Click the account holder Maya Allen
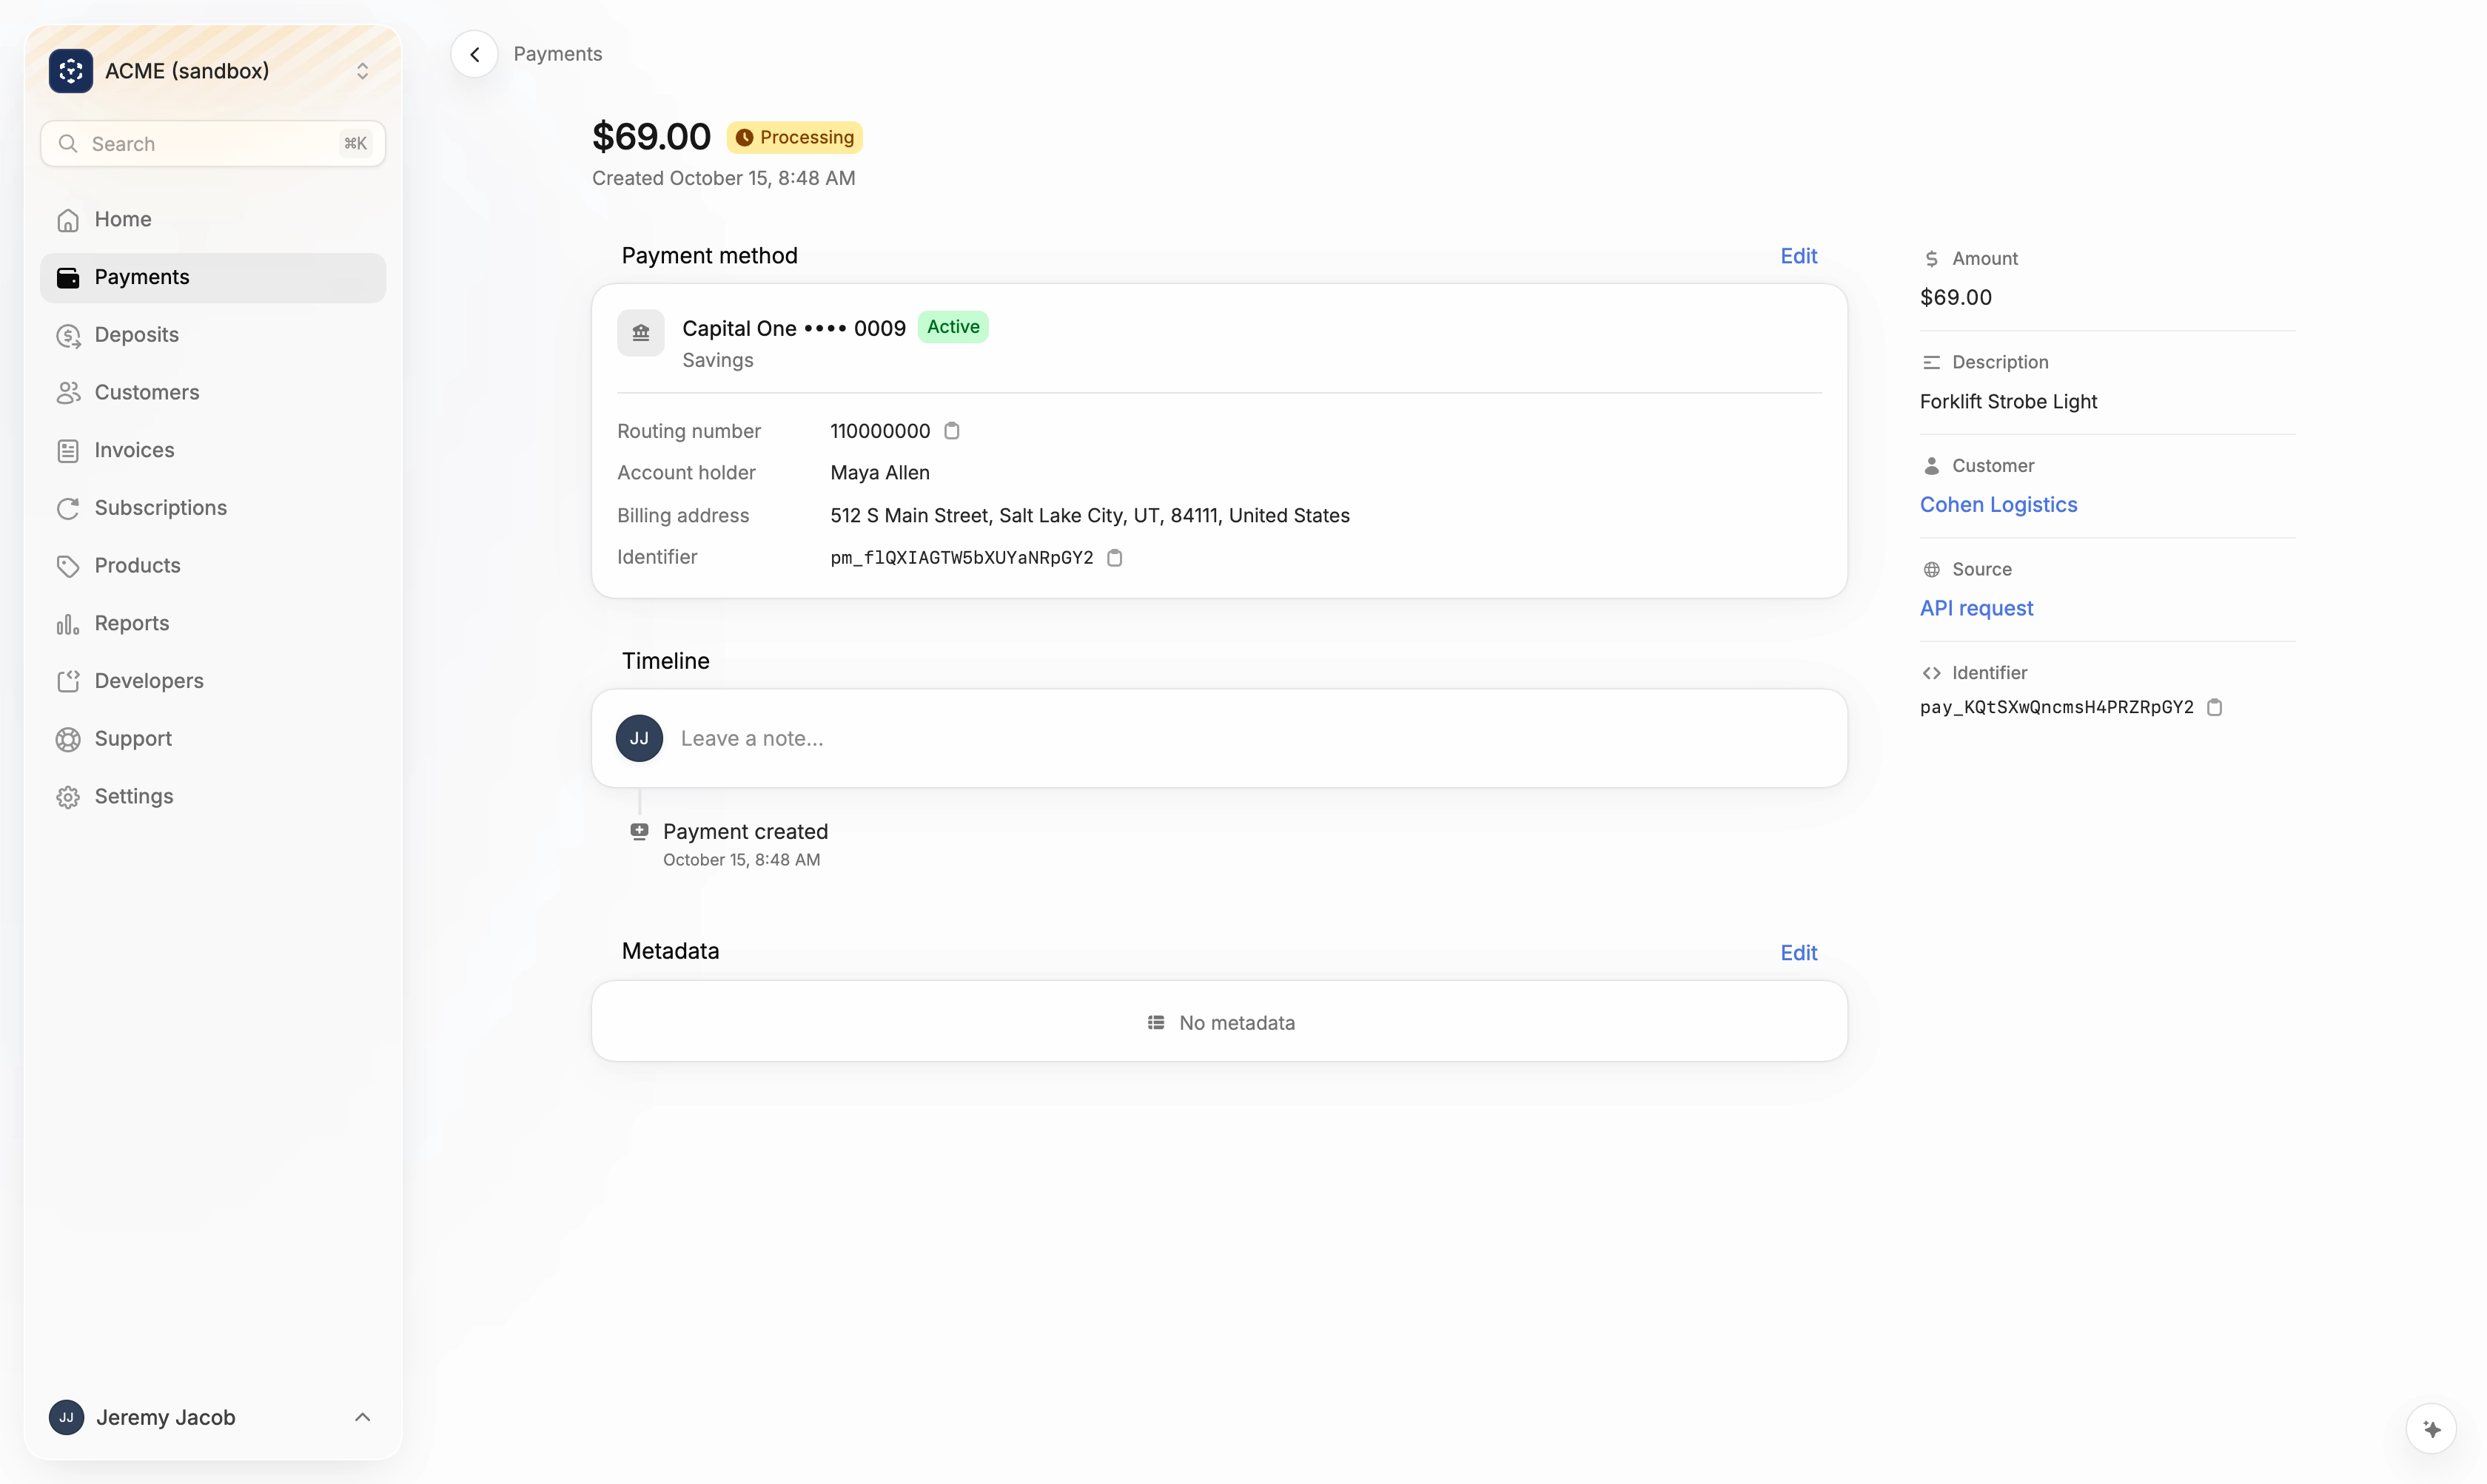This screenshot has width=2487, height=1484. pos(879,473)
